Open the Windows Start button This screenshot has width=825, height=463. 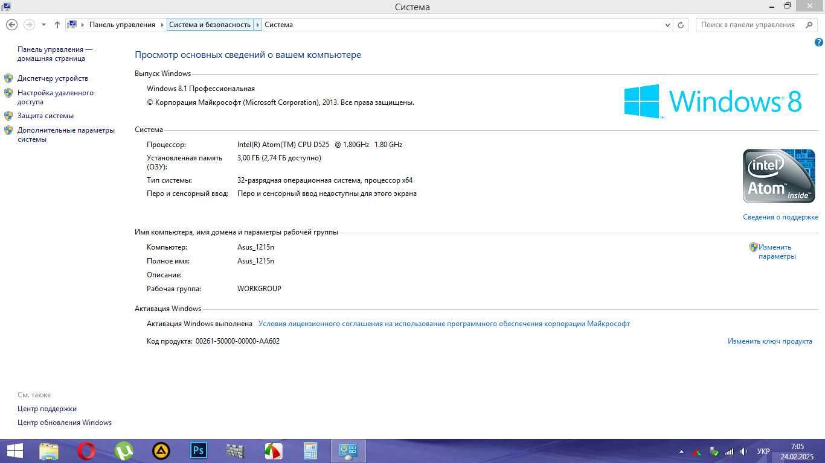[x=14, y=451]
